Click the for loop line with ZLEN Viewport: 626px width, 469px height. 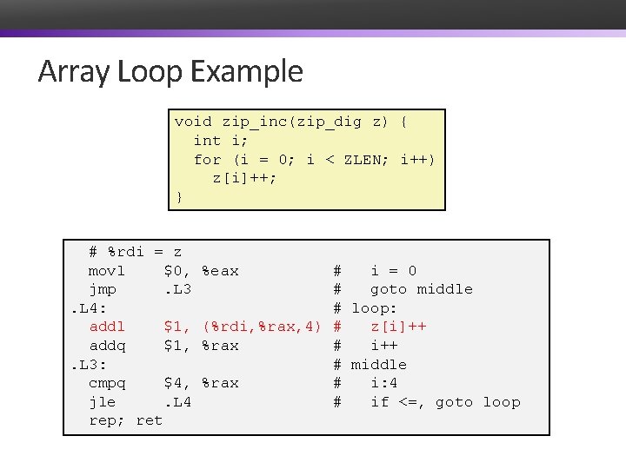tap(314, 160)
